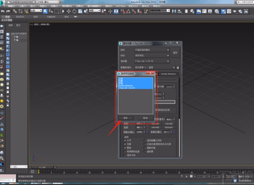Open the 渲染器 V-Ray renderer dropdown

tap(168, 61)
